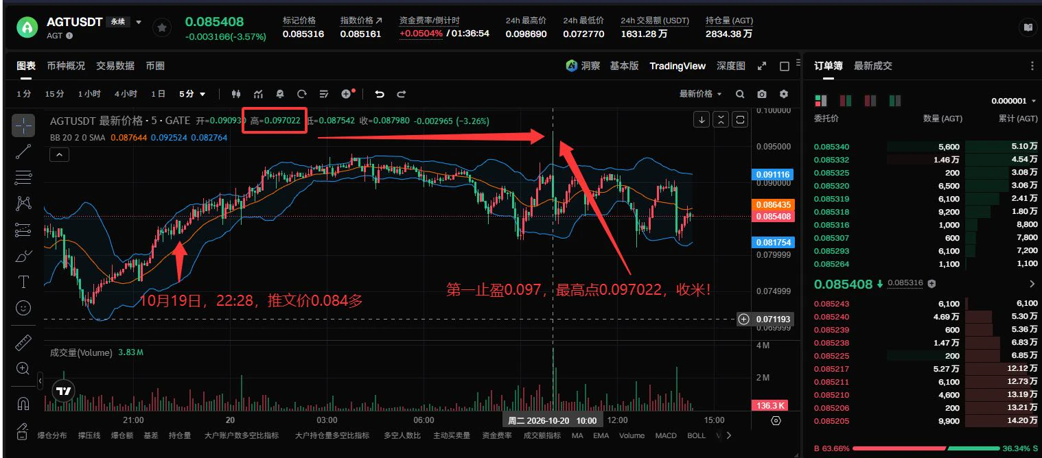Toggle the magnet snap mode
Viewport: 1042px width, 458px height.
coord(23,404)
